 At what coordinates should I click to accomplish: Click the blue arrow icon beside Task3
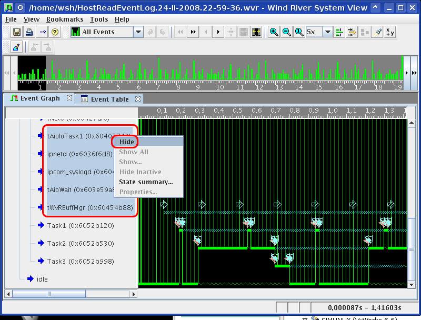[41, 261]
